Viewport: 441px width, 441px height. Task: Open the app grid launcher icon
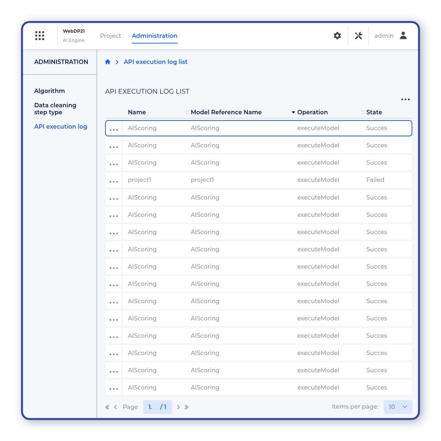coord(40,36)
